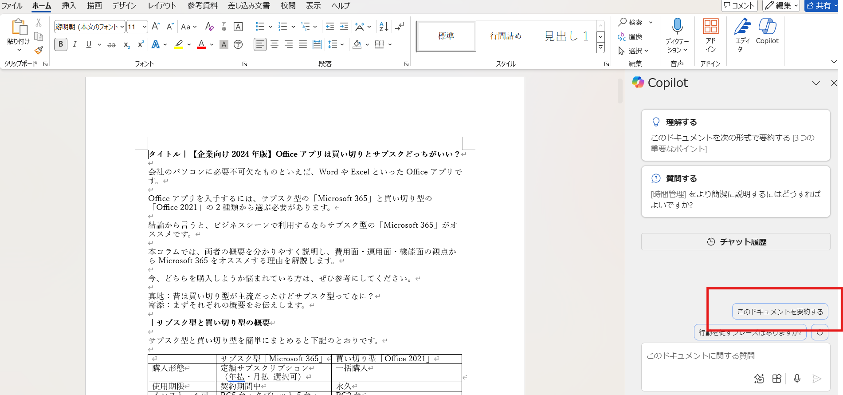Select the Format Painter brush icon
Screen dimensions: 843x395
39,50
